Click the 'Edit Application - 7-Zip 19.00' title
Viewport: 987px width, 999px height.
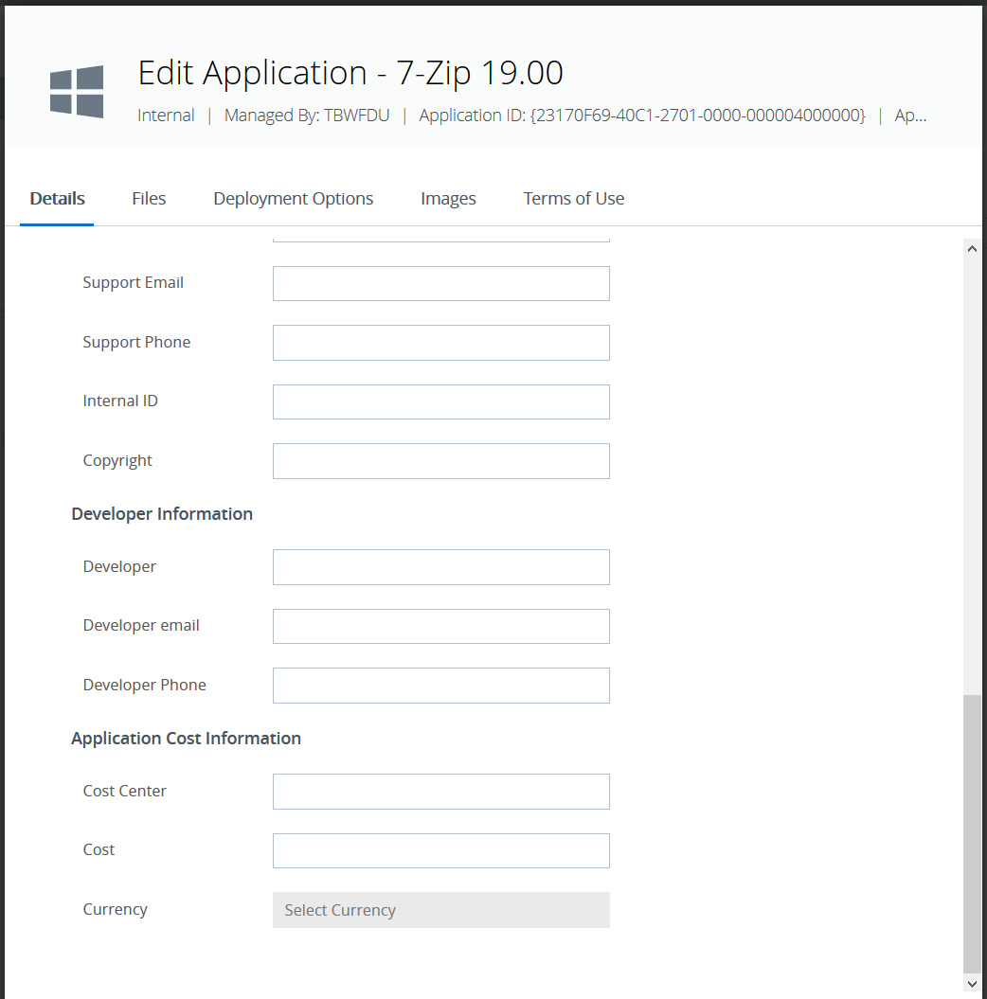click(x=350, y=73)
